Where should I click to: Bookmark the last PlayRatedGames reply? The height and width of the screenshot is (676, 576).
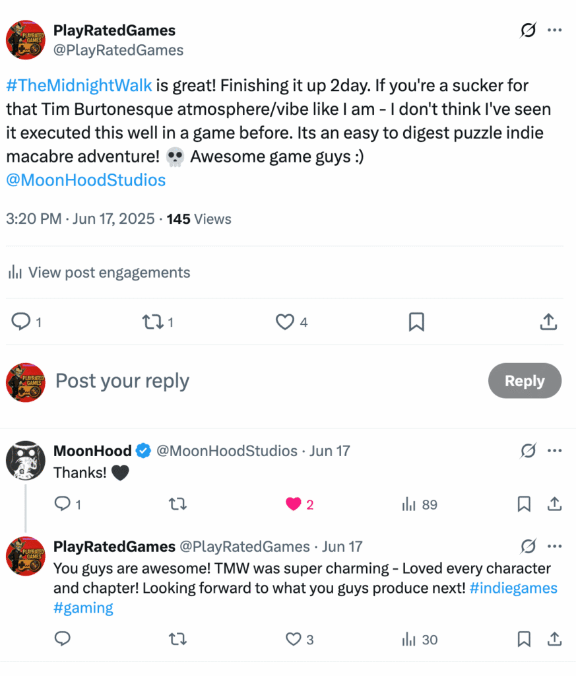coord(524,639)
